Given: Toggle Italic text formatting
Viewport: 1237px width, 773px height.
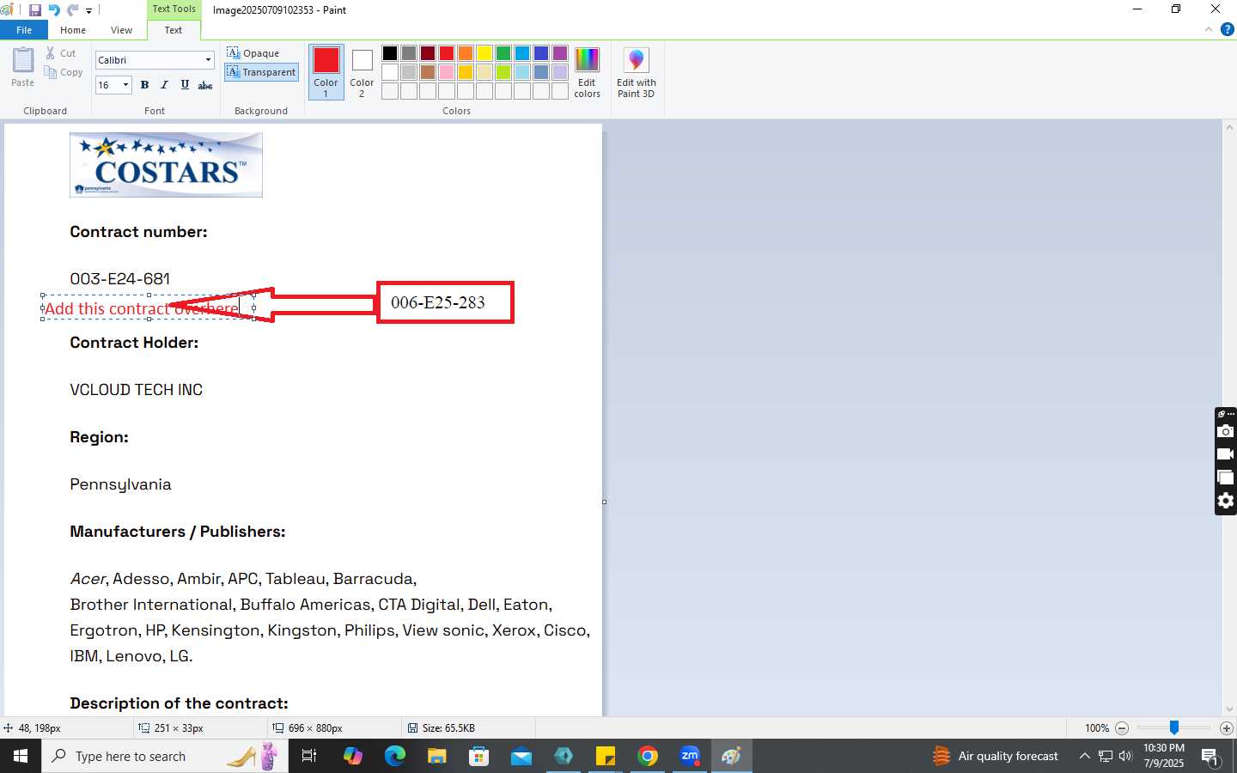Looking at the screenshot, I should click(164, 85).
